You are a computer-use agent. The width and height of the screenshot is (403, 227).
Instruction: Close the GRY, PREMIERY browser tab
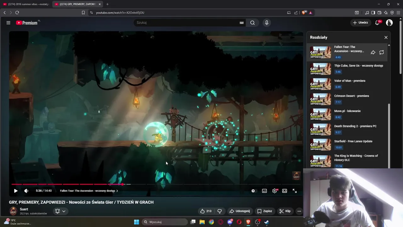point(100,4)
